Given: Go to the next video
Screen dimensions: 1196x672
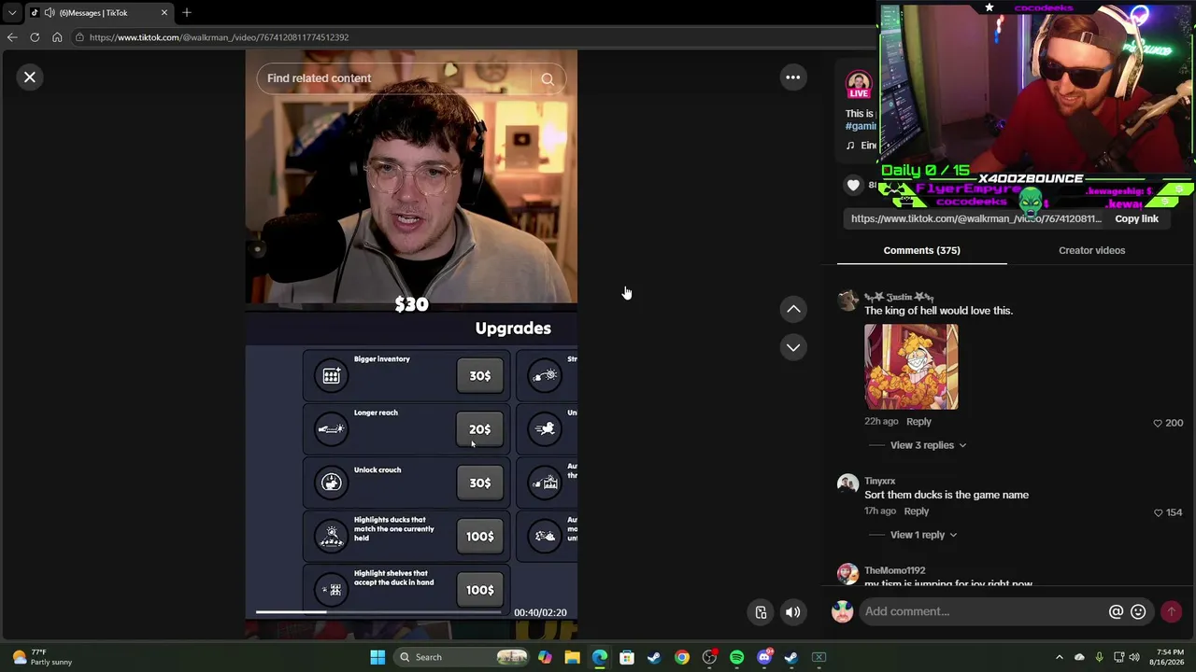Looking at the screenshot, I should (x=792, y=347).
